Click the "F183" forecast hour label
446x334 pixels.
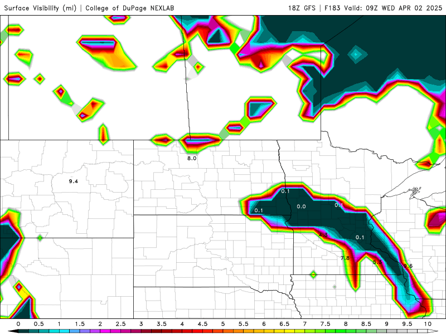click(332, 8)
